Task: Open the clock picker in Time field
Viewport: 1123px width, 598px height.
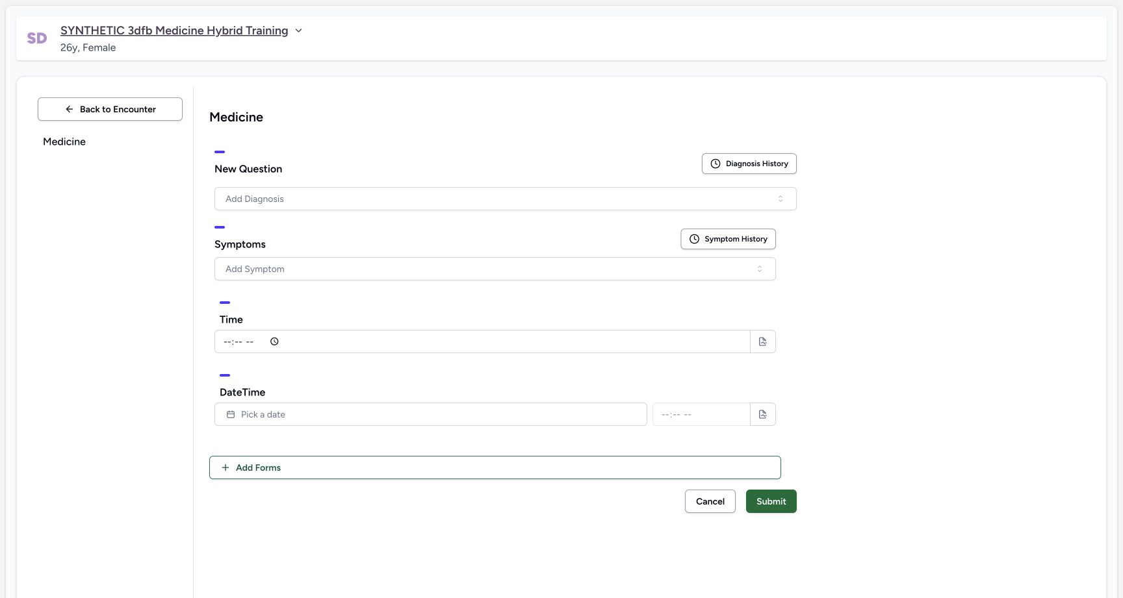Action: tap(274, 342)
